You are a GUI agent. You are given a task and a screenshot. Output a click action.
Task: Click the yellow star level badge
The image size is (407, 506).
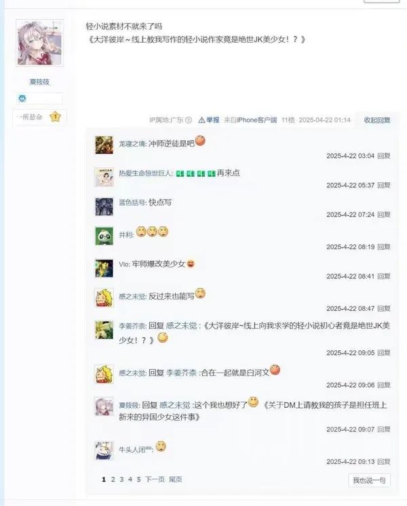click(55, 117)
